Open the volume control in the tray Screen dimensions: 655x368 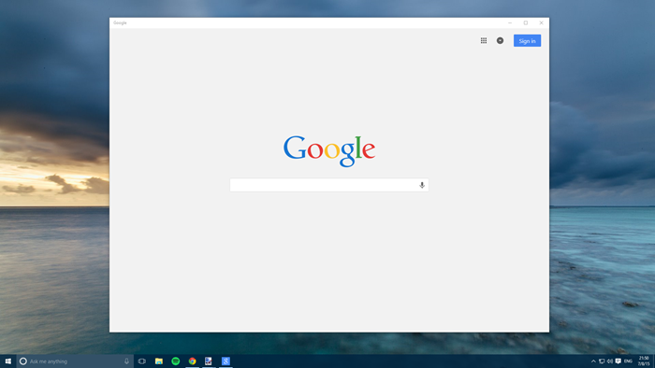tap(610, 361)
